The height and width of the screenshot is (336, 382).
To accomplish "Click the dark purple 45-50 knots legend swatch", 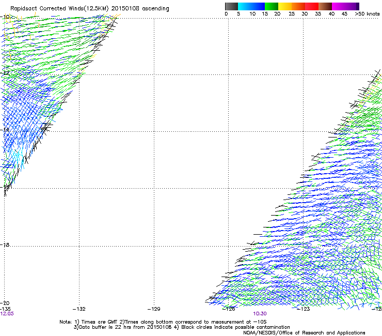I will click(x=352, y=6).
